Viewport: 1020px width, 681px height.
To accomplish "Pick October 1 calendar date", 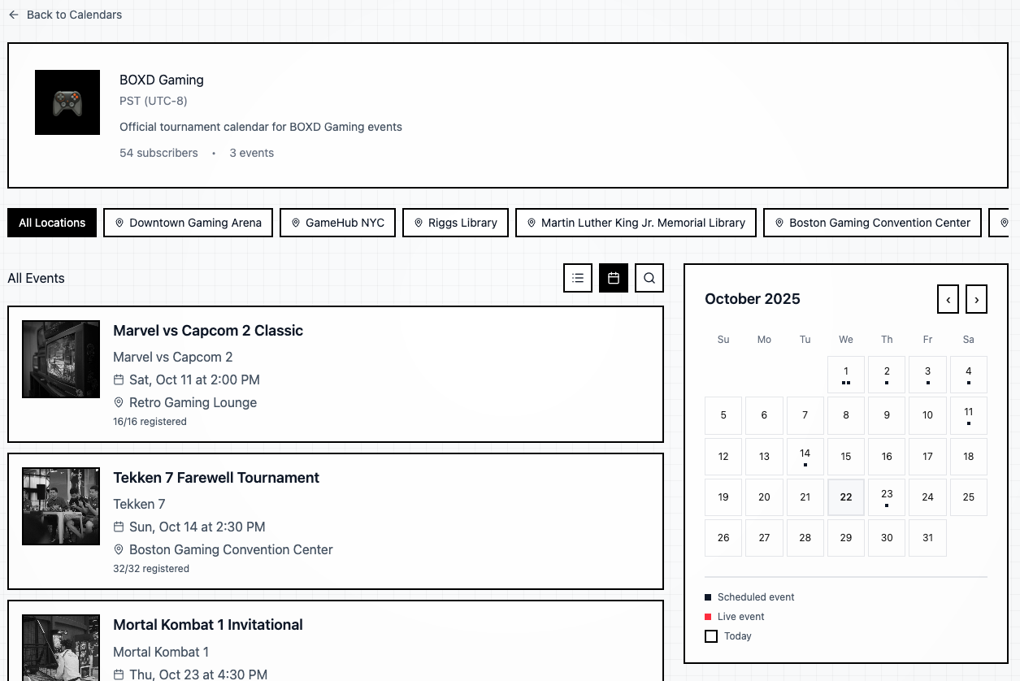I will point(846,375).
